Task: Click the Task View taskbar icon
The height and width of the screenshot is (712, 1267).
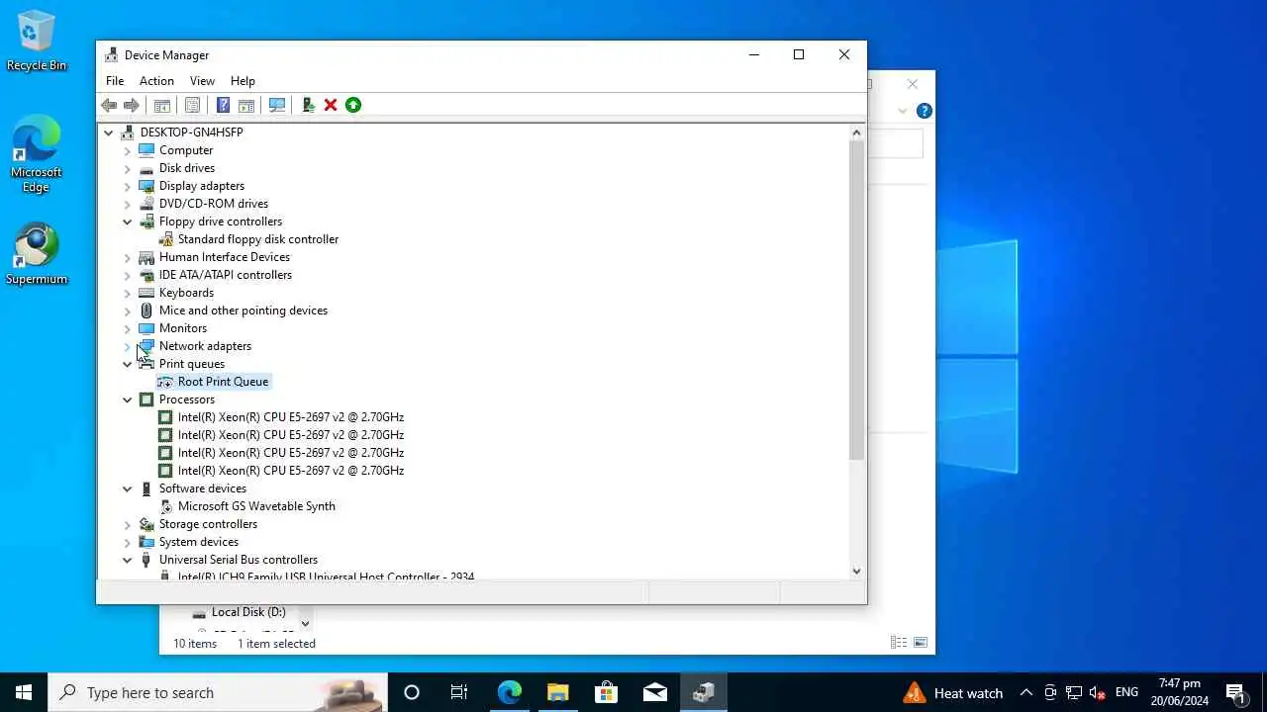Action: [459, 692]
